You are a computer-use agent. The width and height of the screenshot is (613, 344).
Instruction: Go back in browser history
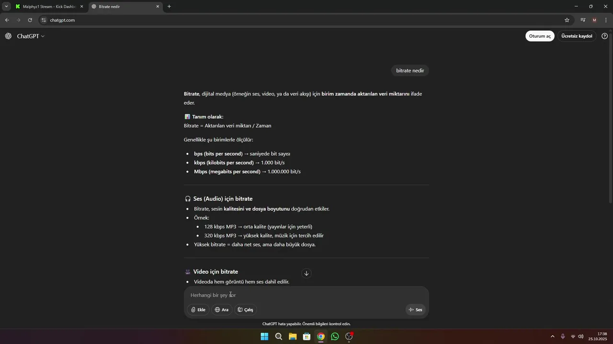[7, 20]
